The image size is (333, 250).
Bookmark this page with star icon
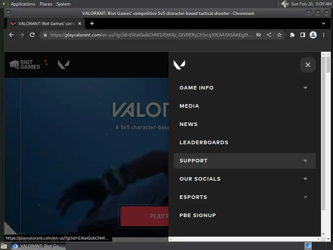pos(279,35)
